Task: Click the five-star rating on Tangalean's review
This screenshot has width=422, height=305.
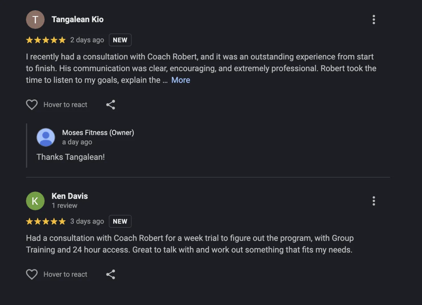Action: click(x=46, y=40)
